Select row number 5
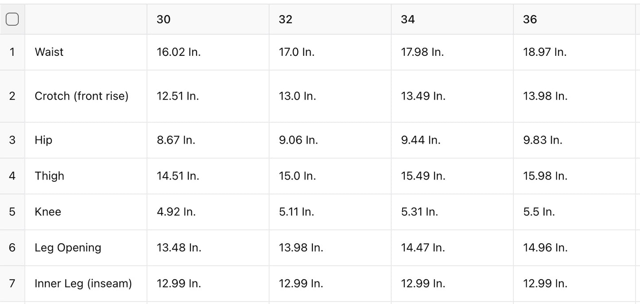 pos(12,212)
